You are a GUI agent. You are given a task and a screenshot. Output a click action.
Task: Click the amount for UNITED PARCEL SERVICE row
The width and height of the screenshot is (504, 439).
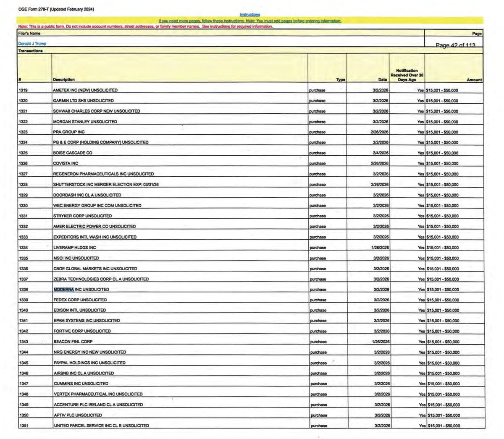click(444, 426)
